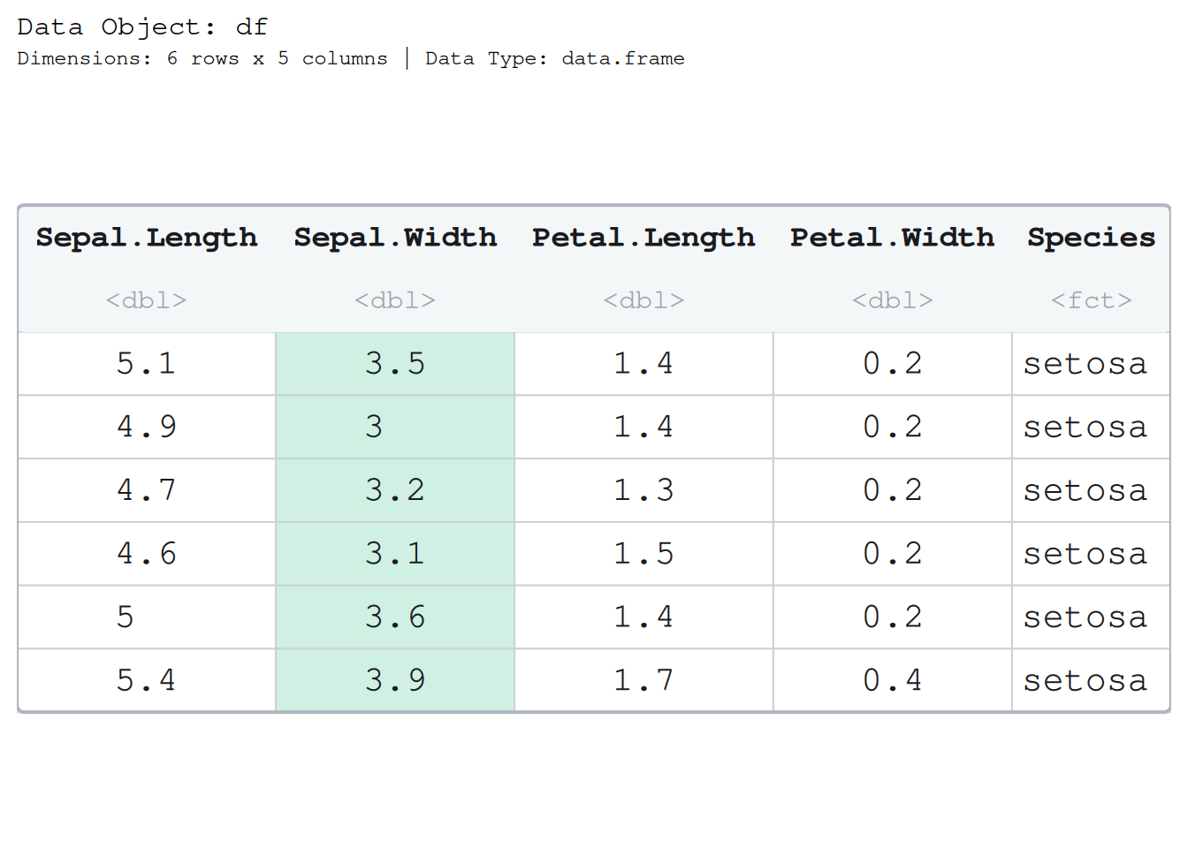Select the highlighted Sepal.Width cell 3.2

pyautogui.click(x=395, y=490)
